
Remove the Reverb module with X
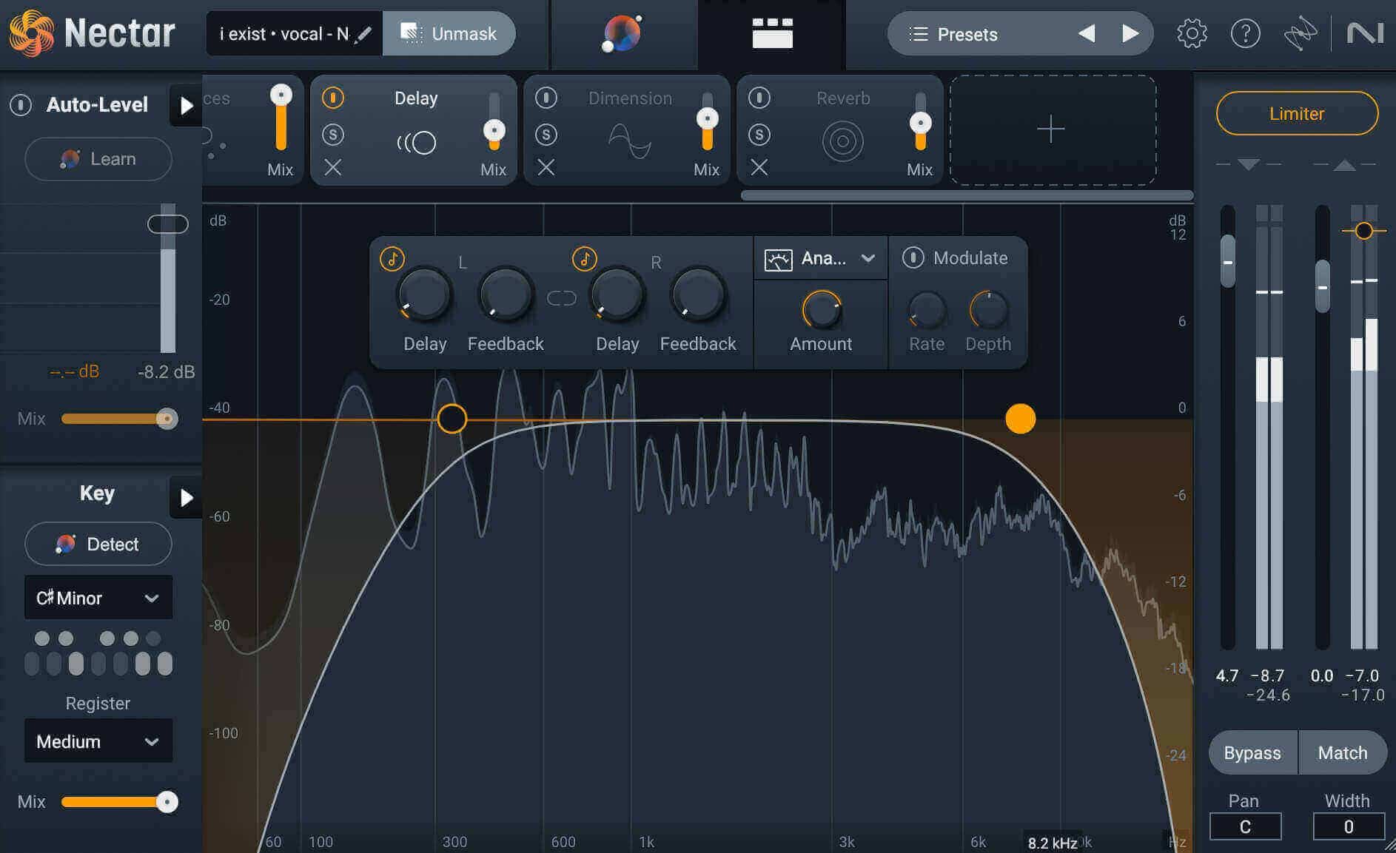click(759, 168)
